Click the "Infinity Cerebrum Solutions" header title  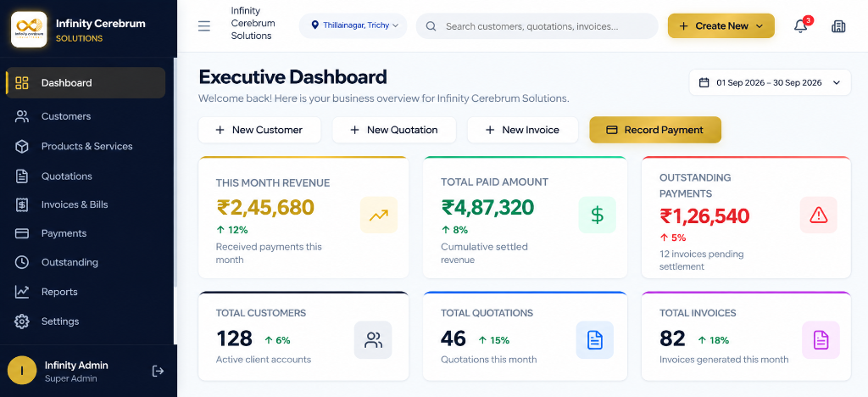(x=253, y=23)
